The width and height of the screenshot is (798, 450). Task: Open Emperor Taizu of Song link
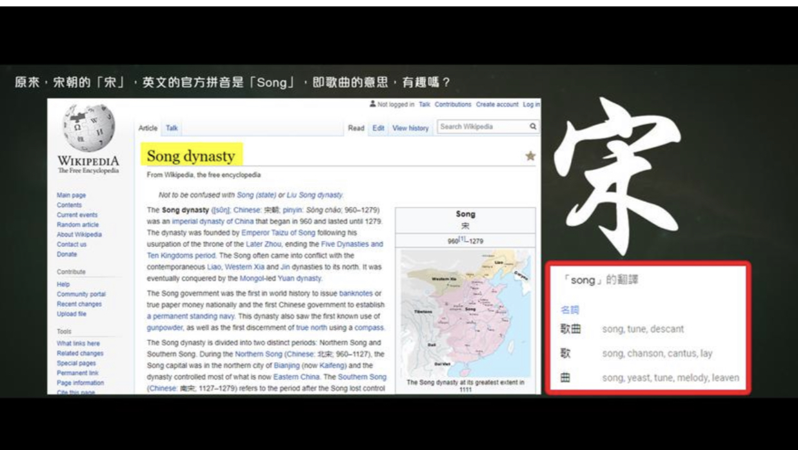click(279, 233)
